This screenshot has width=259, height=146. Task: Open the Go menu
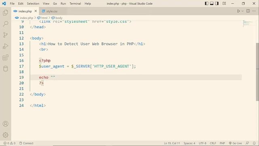point(55,4)
